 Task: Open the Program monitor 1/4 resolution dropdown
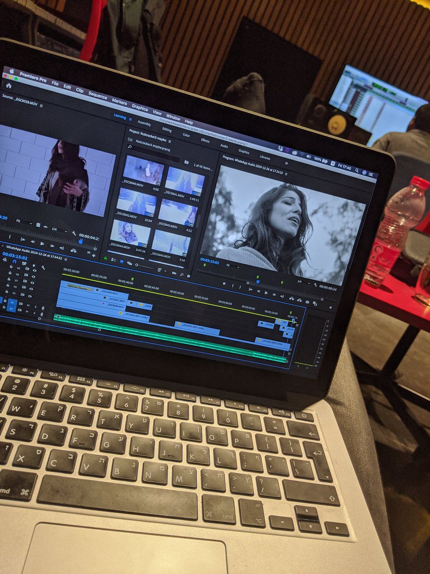[x=304, y=282]
